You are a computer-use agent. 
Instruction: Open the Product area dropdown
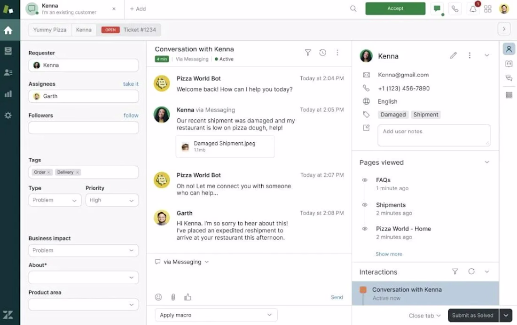83,304
